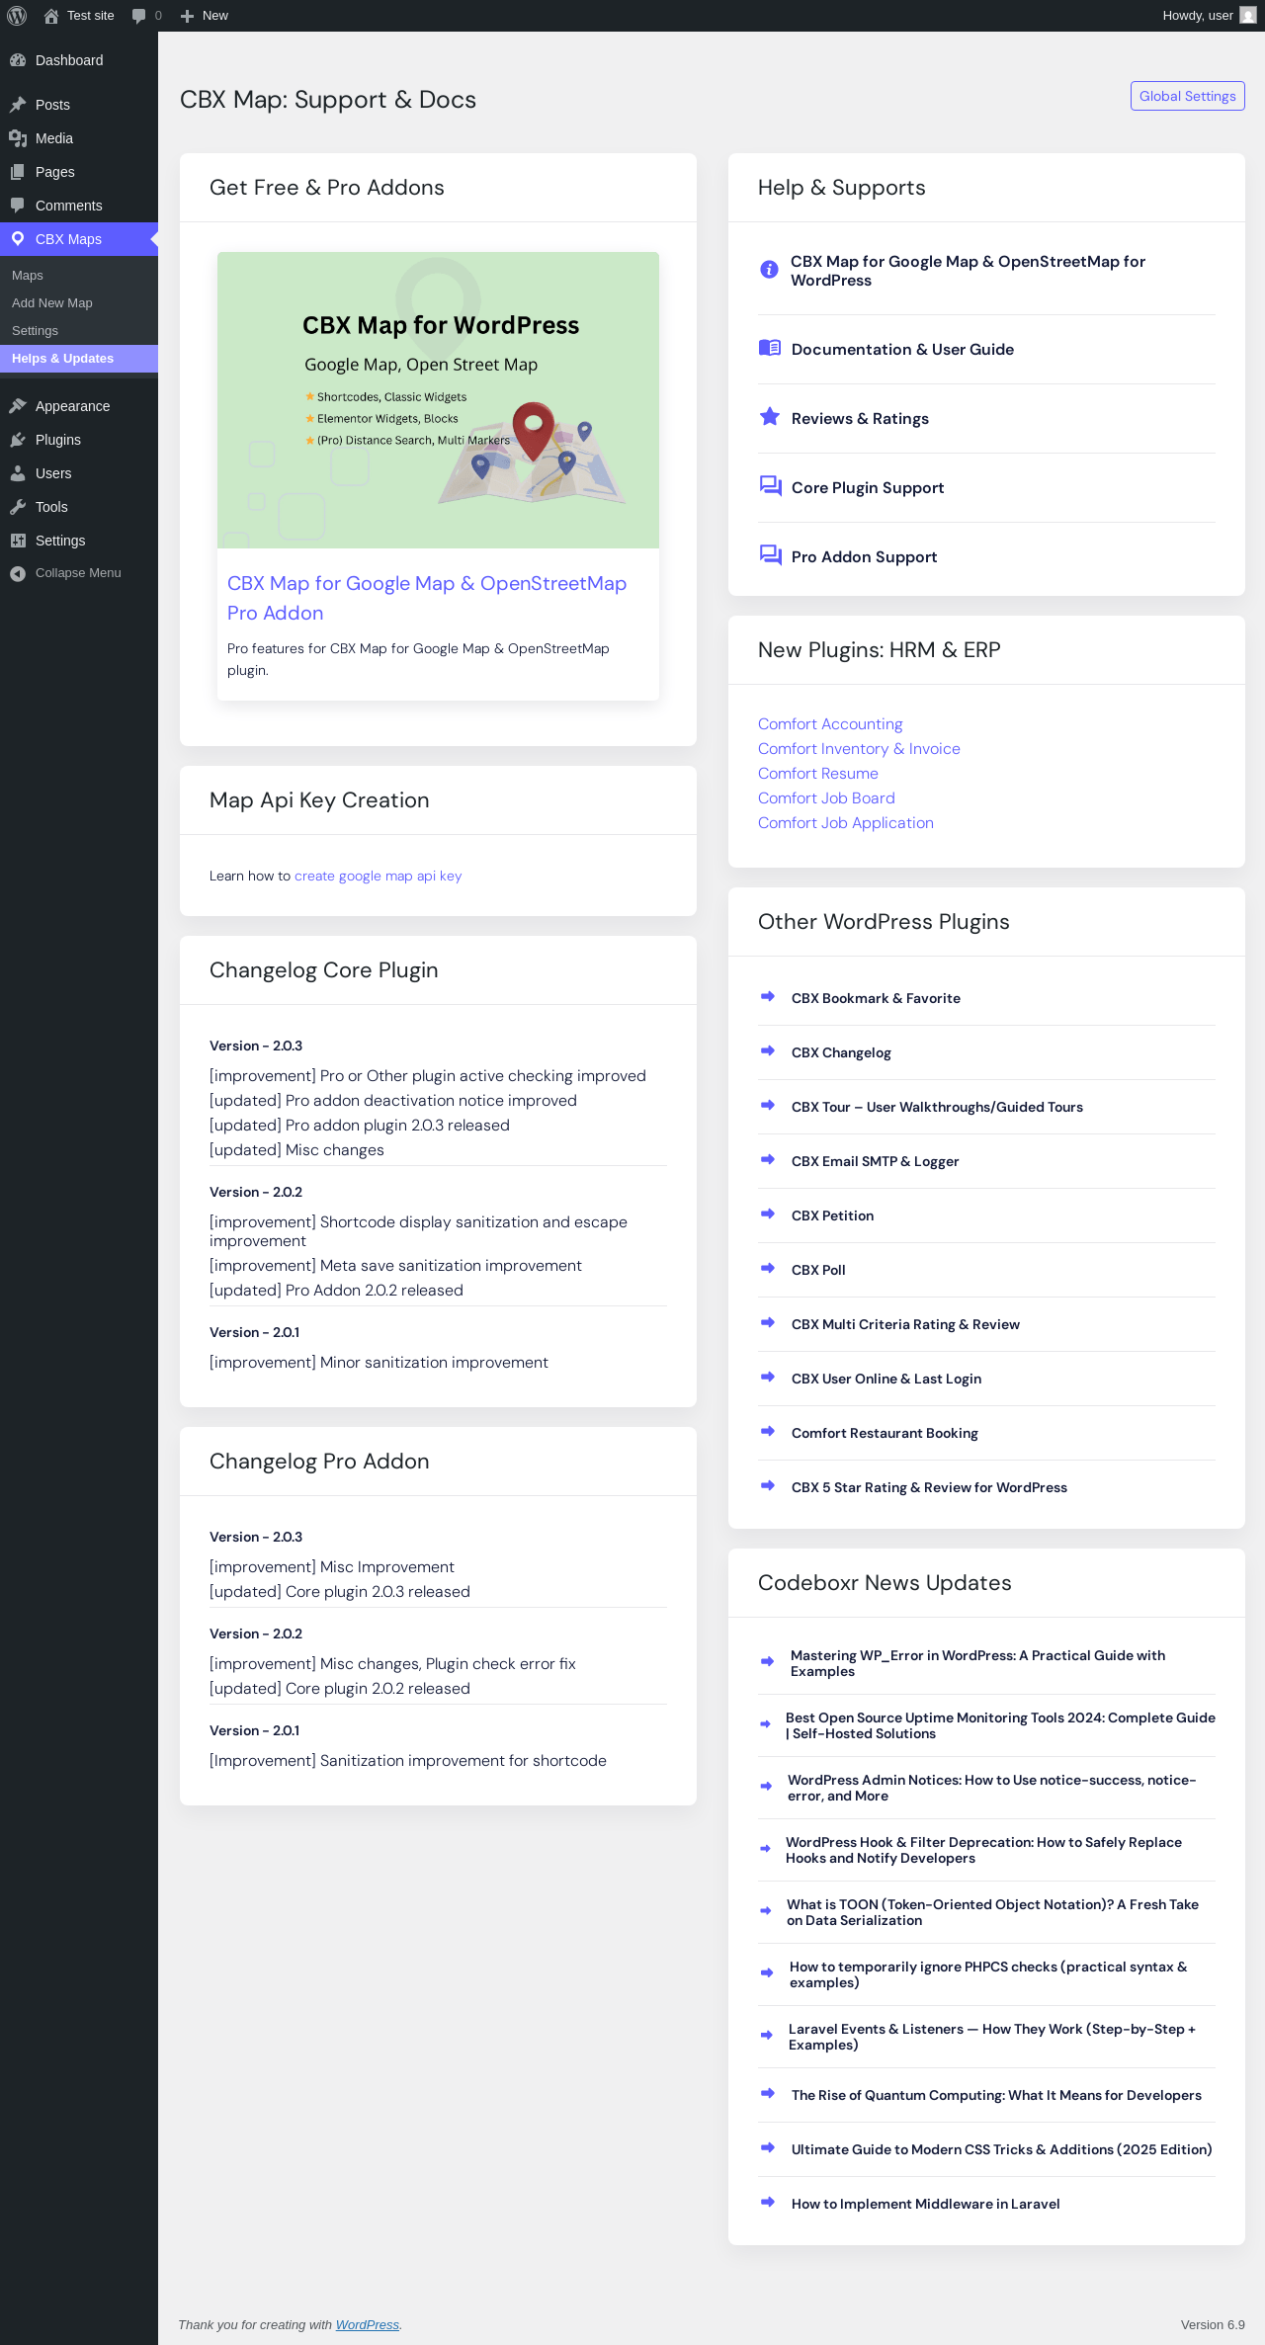Click the Dashboard gauge icon
1265x2345 pixels.
[x=18, y=60]
